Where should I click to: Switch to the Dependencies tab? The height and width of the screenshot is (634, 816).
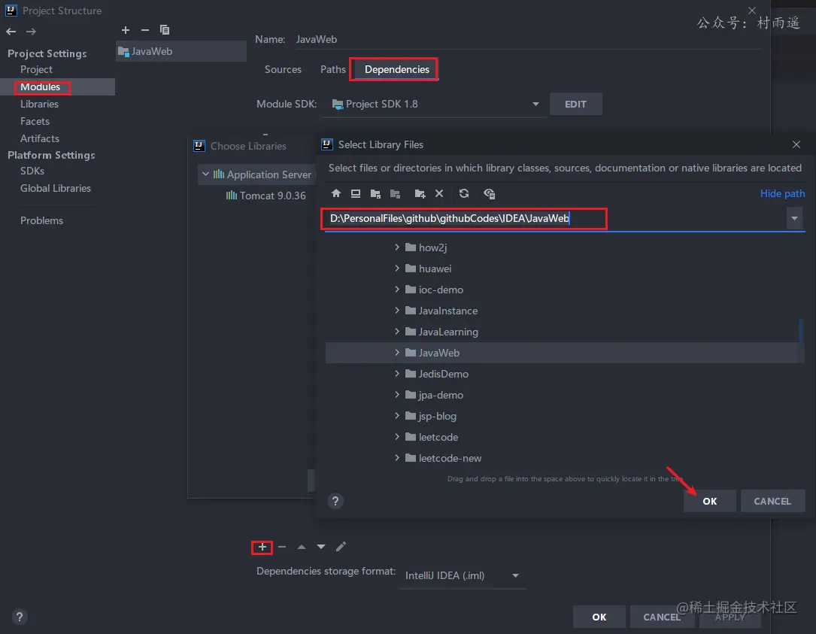coord(396,69)
